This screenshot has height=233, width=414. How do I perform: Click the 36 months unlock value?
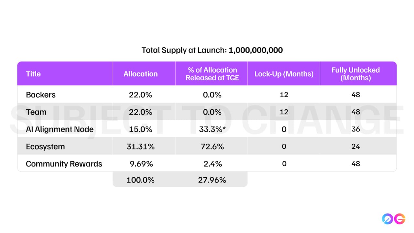coord(356,129)
